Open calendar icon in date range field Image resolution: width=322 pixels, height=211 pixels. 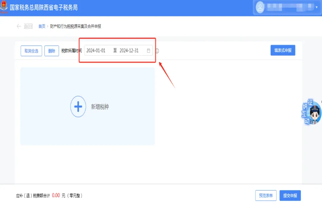coord(148,51)
